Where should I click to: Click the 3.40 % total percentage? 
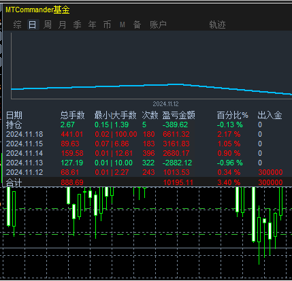(229, 182)
